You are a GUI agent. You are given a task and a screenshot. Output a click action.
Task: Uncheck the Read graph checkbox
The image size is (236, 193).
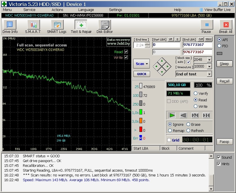[126, 52]
